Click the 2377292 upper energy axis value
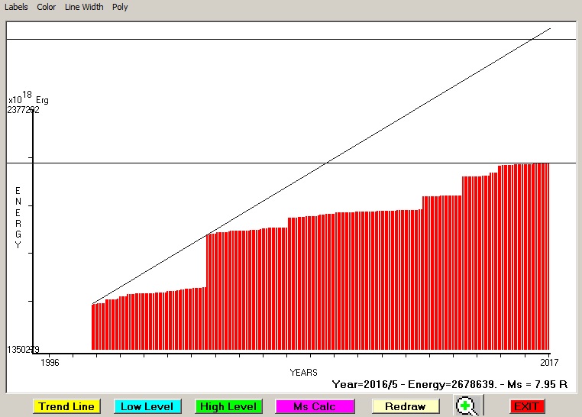 23,110
